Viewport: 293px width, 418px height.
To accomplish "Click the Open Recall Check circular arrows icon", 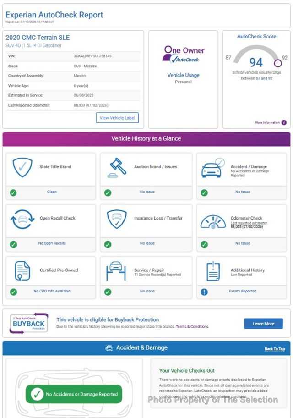I will pyautogui.click(x=22, y=219).
